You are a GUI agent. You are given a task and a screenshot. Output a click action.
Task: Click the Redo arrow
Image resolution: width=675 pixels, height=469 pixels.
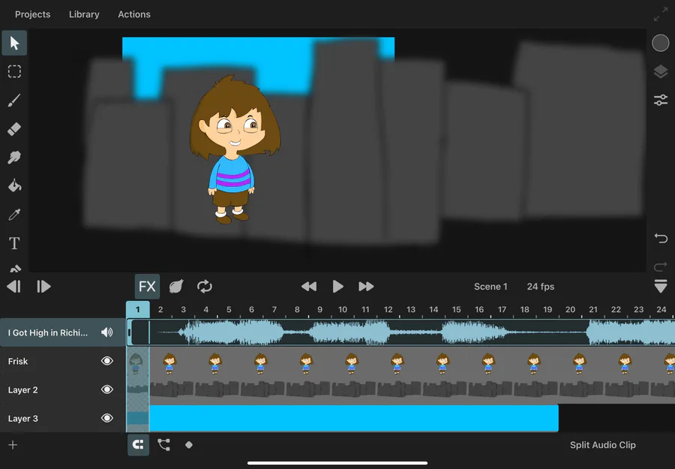pyautogui.click(x=660, y=267)
